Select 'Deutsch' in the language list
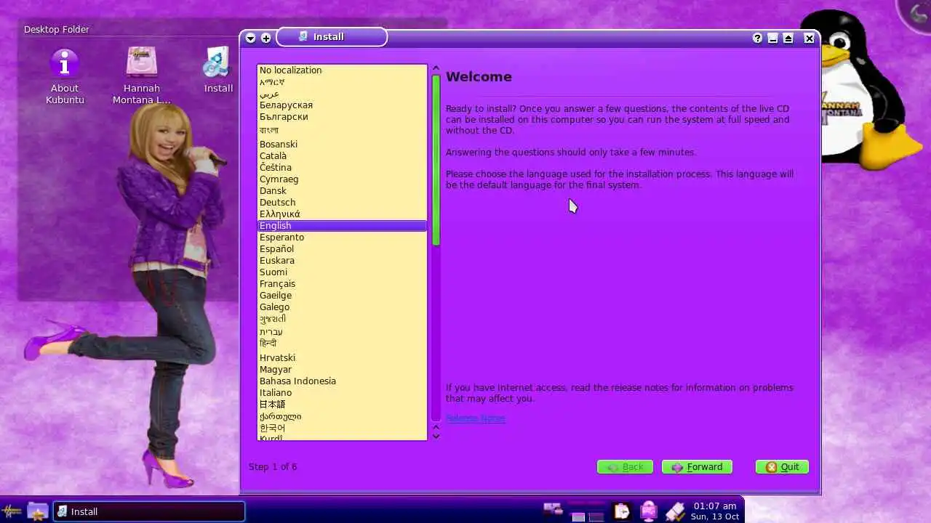Image resolution: width=931 pixels, height=523 pixels. tap(342, 203)
